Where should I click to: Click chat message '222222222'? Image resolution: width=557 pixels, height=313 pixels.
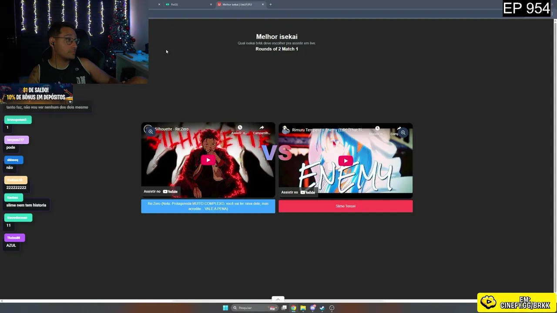[16, 187]
